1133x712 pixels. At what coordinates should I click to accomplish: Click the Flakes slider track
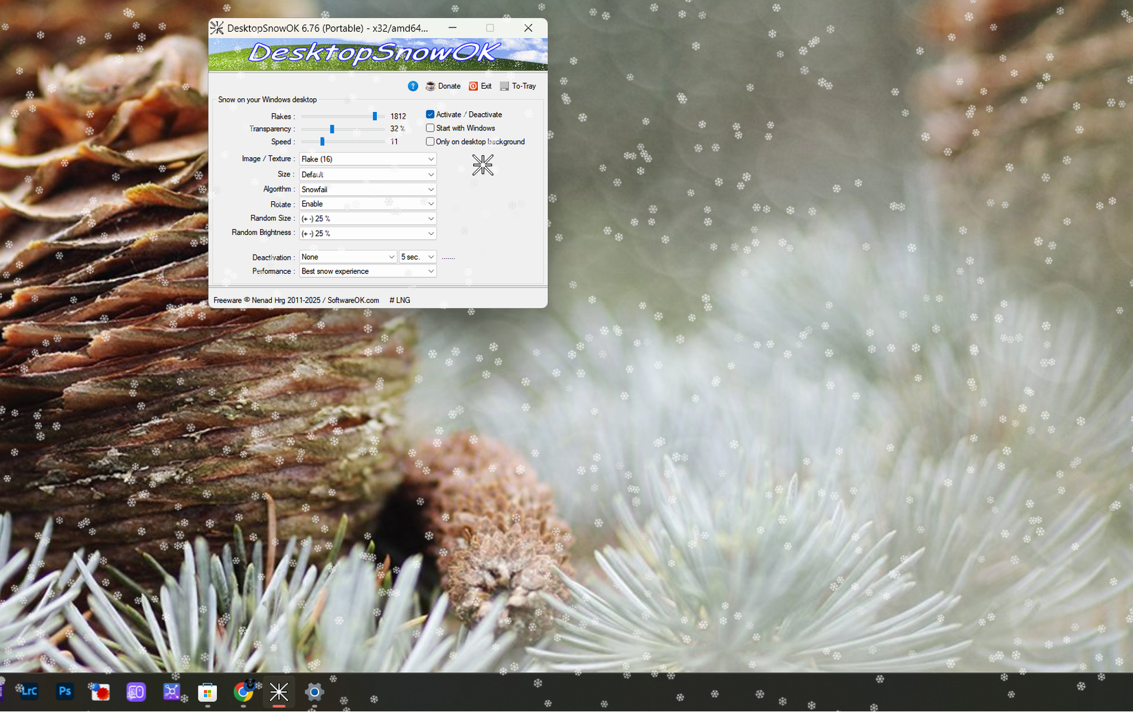click(343, 116)
